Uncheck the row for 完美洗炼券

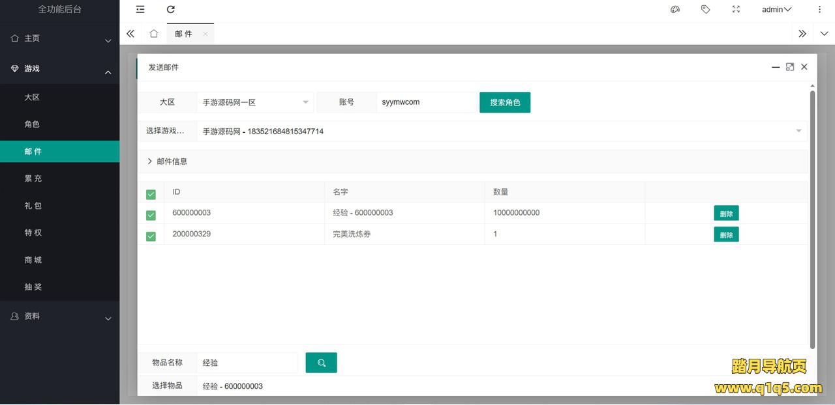pyautogui.click(x=151, y=236)
